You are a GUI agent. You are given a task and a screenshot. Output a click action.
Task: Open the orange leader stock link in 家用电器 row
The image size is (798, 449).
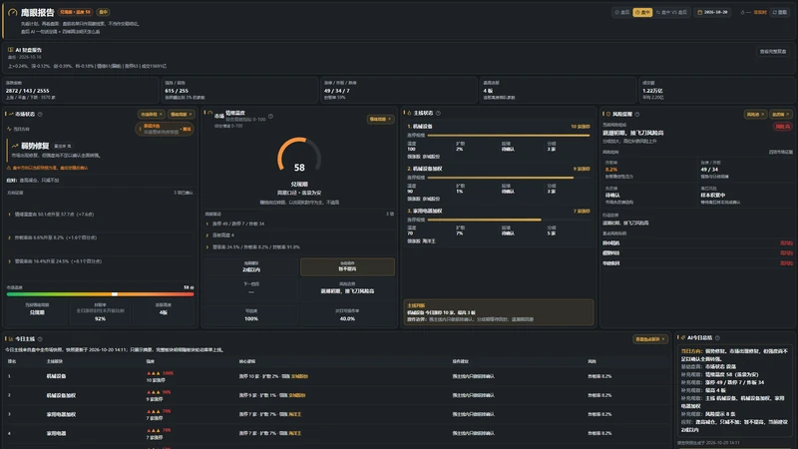295,433
